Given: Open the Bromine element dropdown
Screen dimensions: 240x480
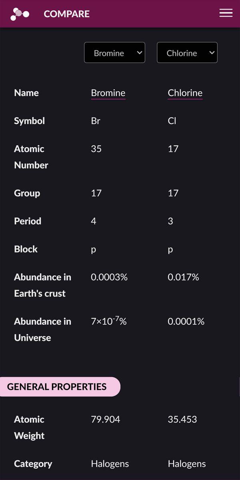Looking at the screenshot, I should pos(114,53).
